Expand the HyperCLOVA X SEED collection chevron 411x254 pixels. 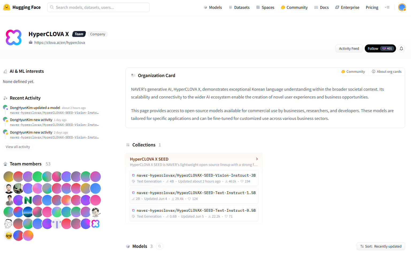(x=257, y=159)
